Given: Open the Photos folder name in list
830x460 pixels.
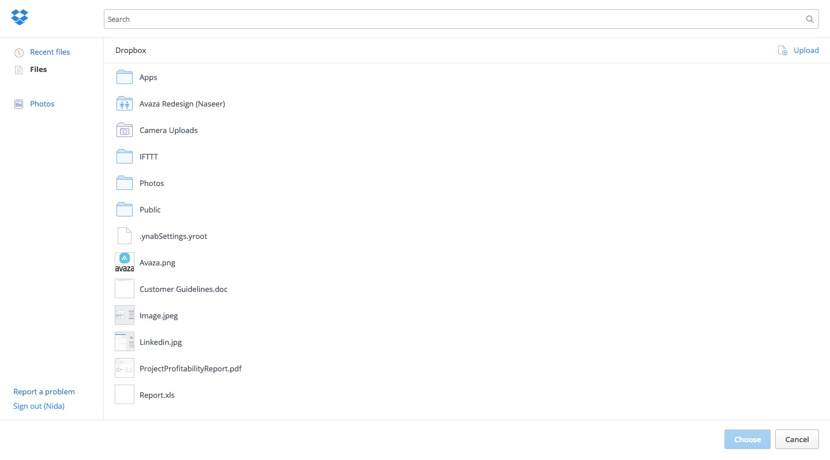Looking at the screenshot, I should (152, 184).
